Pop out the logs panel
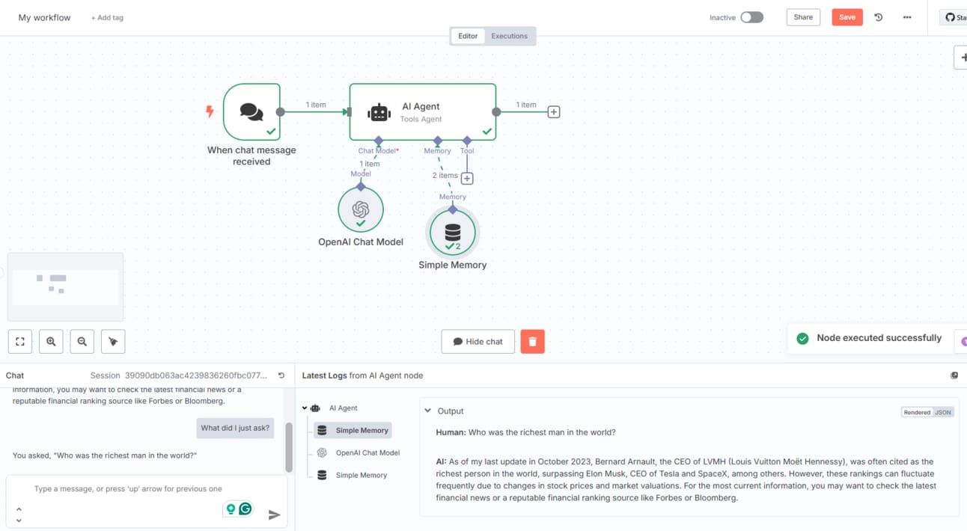 954,375
